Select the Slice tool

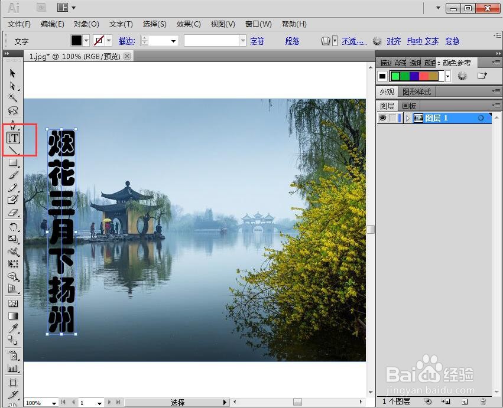pyautogui.click(x=13, y=394)
